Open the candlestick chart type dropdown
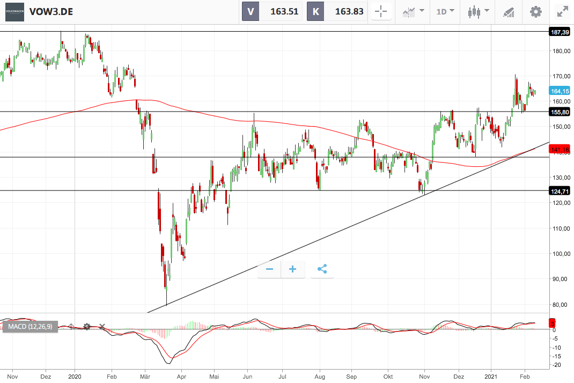 (478, 11)
